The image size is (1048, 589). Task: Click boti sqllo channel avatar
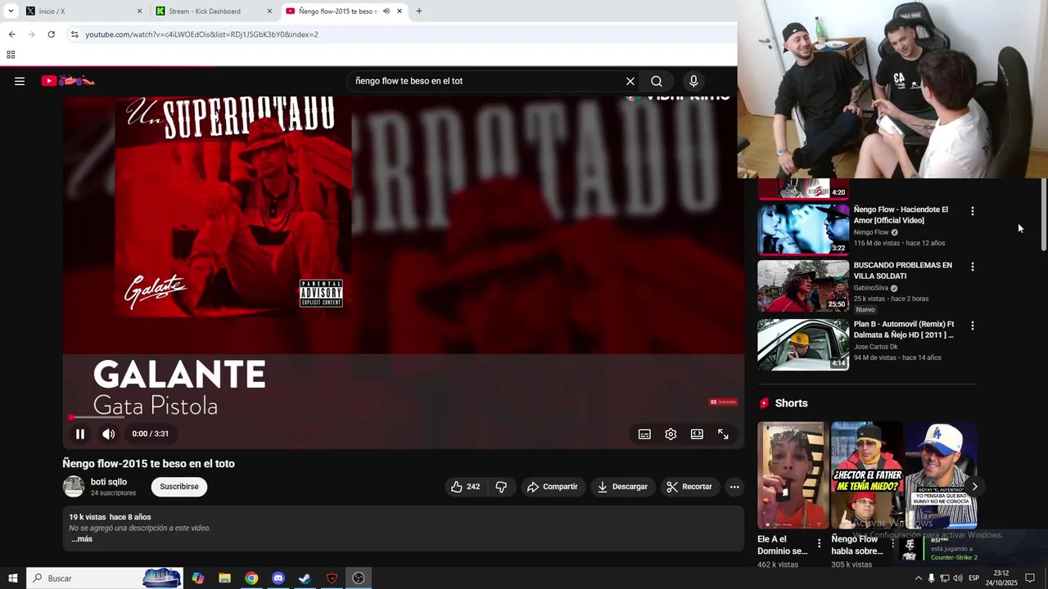pyautogui.click(x=74, y=487)
